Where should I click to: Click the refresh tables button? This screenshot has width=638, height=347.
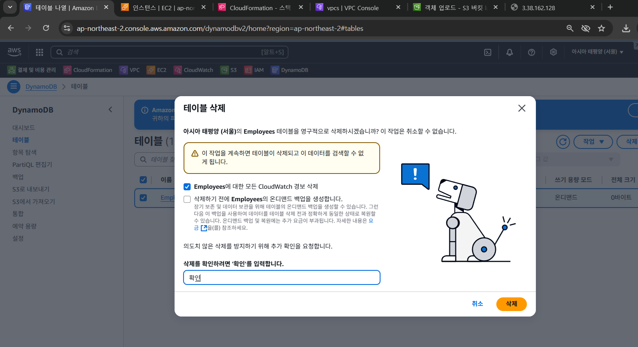click(x=563, y=141)
